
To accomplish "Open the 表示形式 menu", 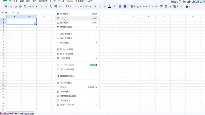I will (x=43, y=1).
